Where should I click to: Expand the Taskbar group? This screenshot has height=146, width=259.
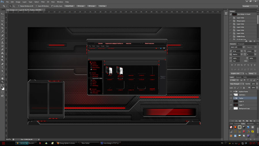pos(234,98)
